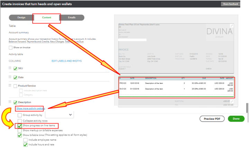Click the INVOICE heading in preview
The height and width of the screenshot is (150, 249).
click(x=123, y=50)
